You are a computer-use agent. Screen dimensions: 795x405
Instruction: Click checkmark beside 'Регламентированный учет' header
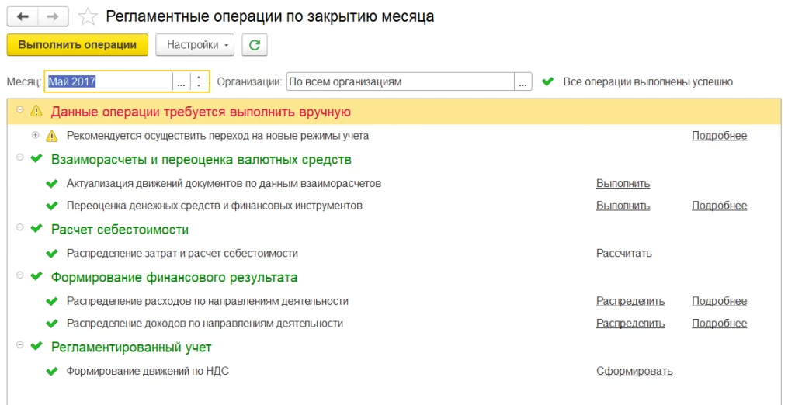[36, 346]
